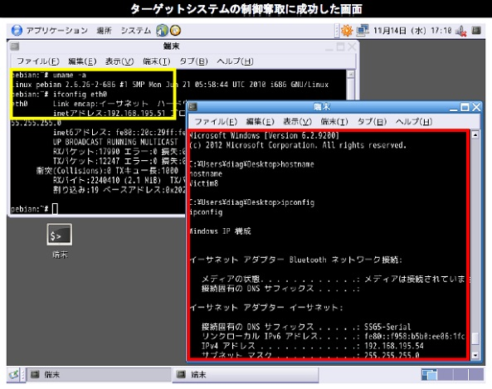Open ヘルプ(H) menu in back terminal
492x389 pixels.
pyautogui.click(x=235, y=61)
